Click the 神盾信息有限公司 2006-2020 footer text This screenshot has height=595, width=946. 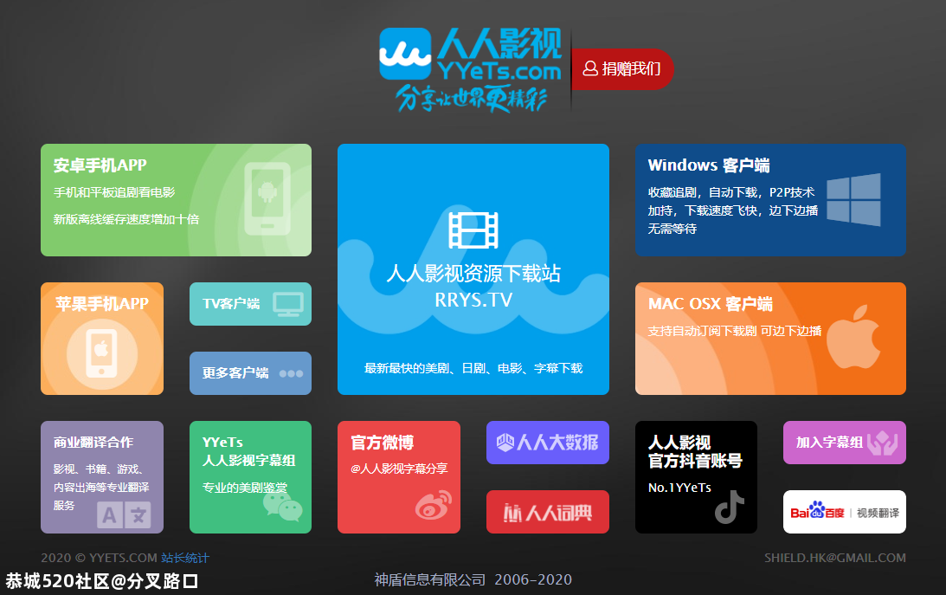[x=473, y=580]
